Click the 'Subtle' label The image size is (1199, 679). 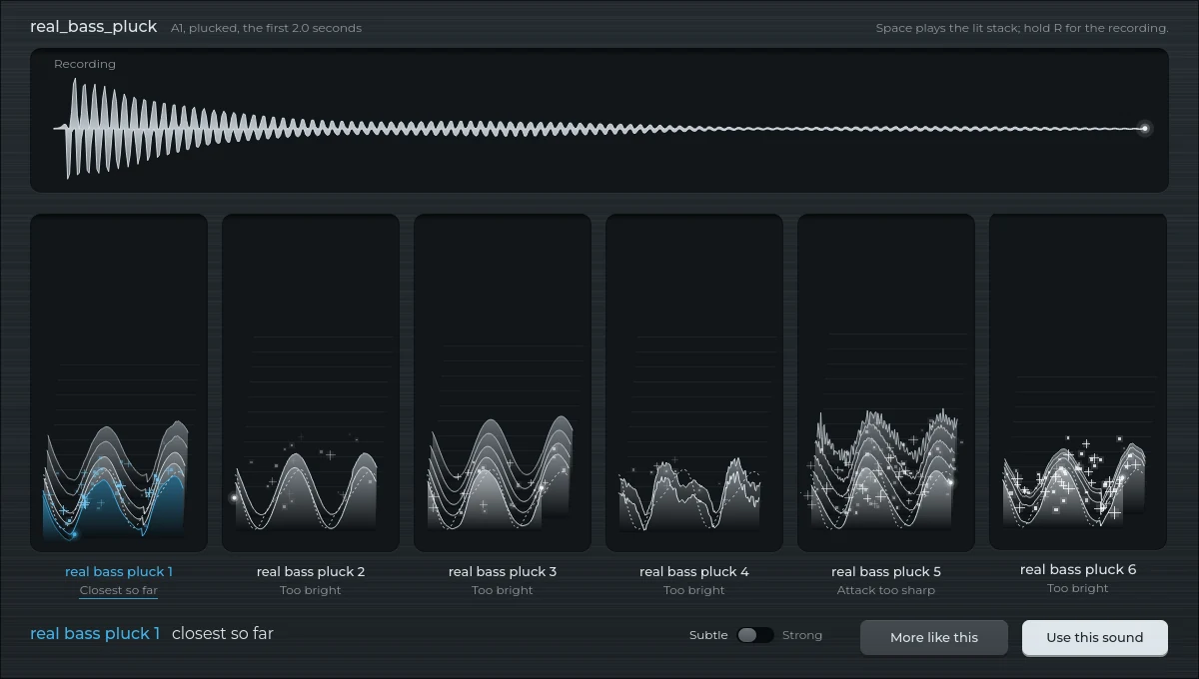(708, 635)
